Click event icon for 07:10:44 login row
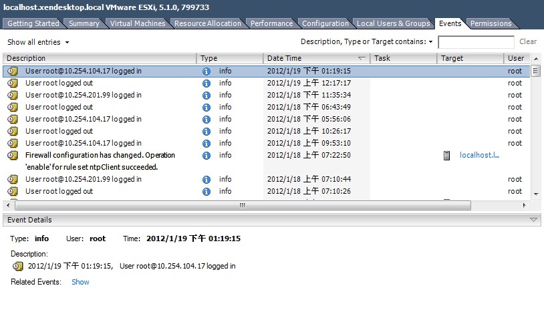The height and width of the screenshot is (316, 544). tap(13, 179)
